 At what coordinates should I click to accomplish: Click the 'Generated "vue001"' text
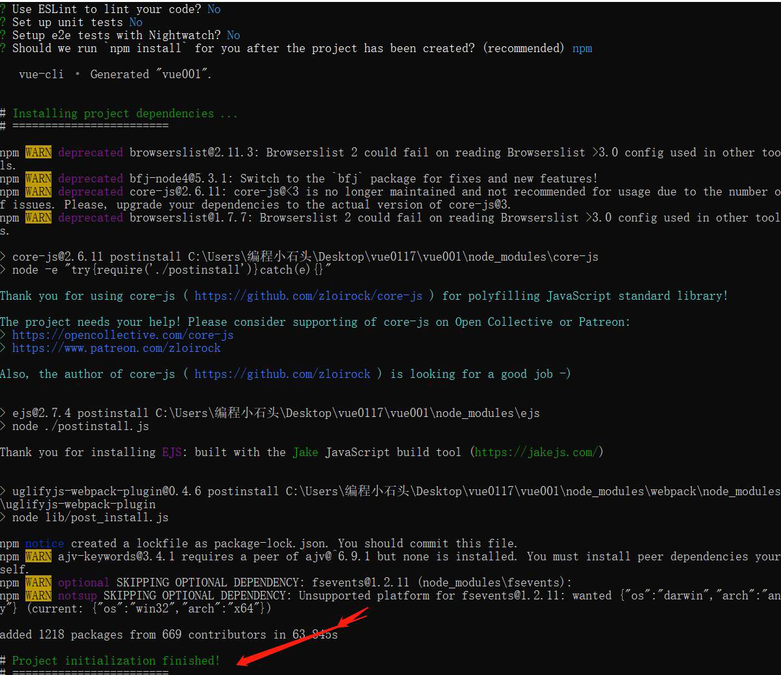[x=151, y=74]
